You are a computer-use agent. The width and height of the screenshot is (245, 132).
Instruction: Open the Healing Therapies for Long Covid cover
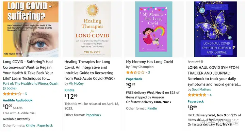click(x=92, y=29)
